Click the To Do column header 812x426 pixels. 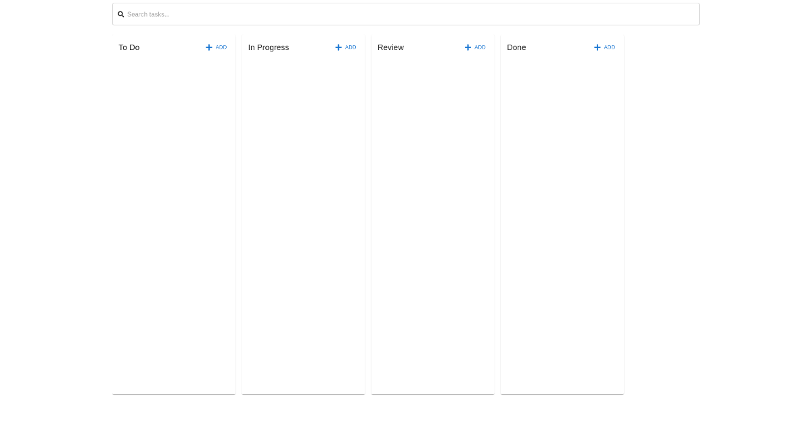(129, 47)
